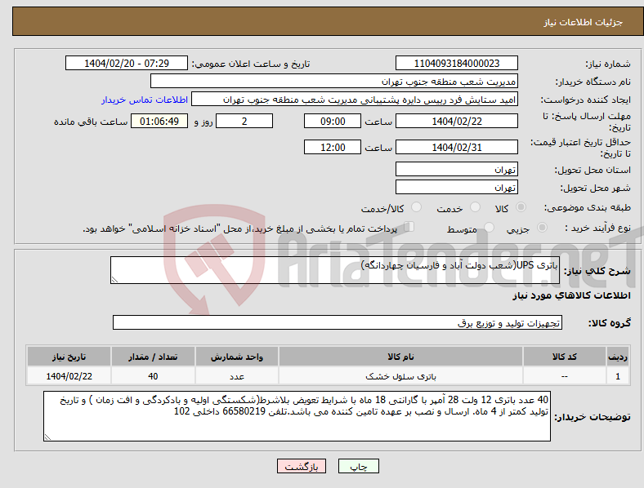644x488 pixels.
Task: Click the announcement date field 1404/02/20 - 07:29
Action: 127,63
